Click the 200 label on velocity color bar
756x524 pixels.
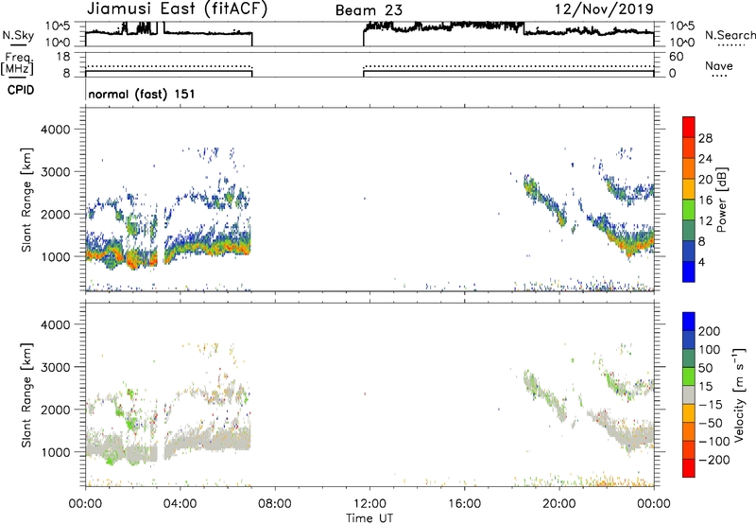tap(710, 331)
